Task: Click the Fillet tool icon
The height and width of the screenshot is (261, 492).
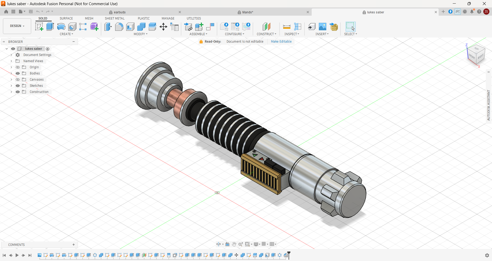Action: tap(119, 27)
